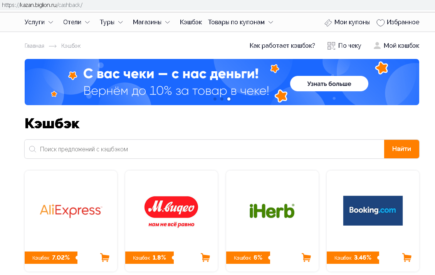The width and height of the screenshot is (435, 275).
Task: Click the magnifier icon in the search field
Action: [32, 149]
